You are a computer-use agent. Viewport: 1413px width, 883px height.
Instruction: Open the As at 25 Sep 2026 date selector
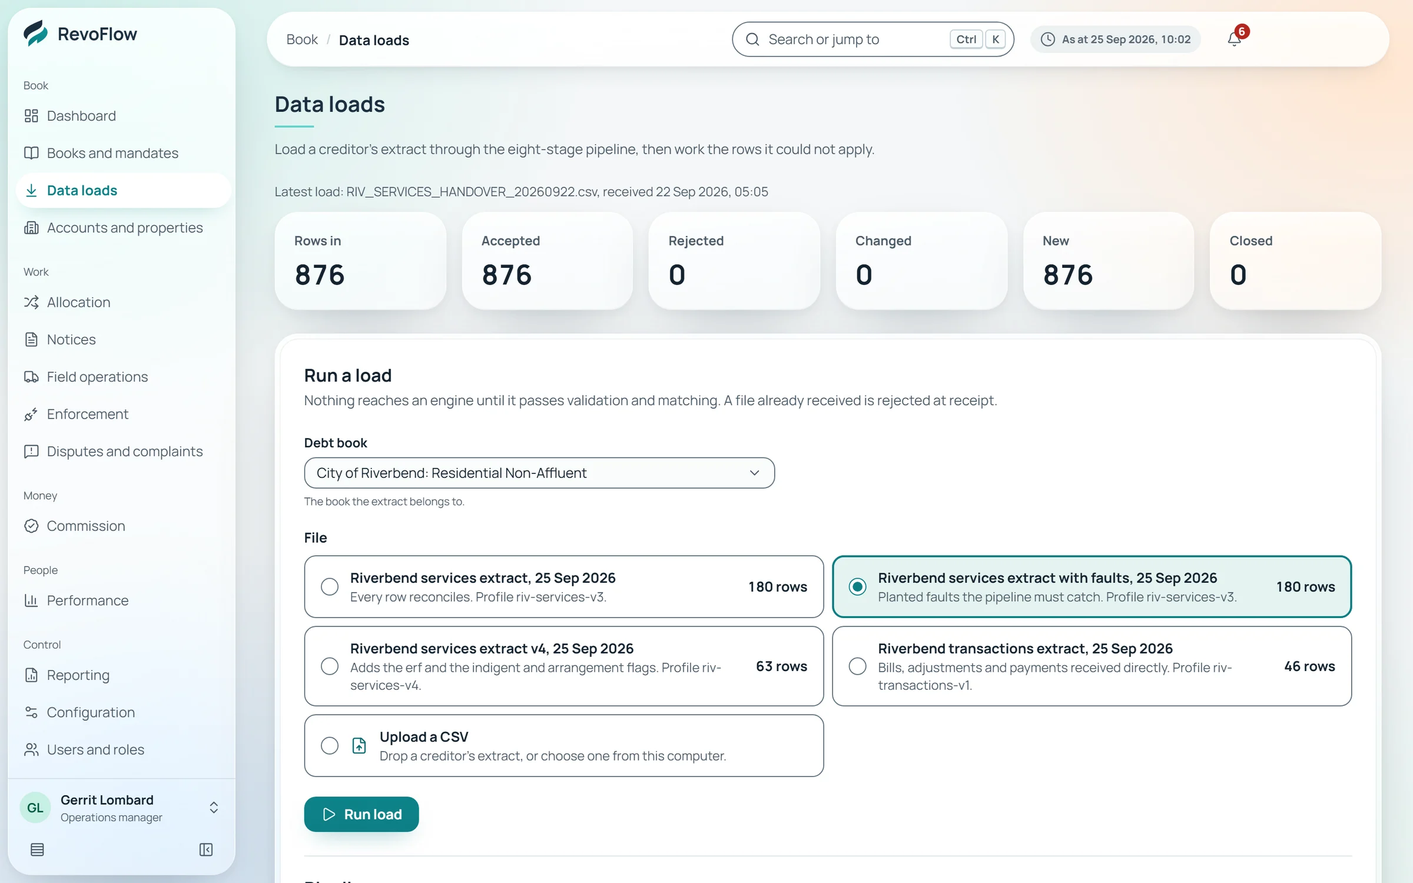tap(1116, 39)
